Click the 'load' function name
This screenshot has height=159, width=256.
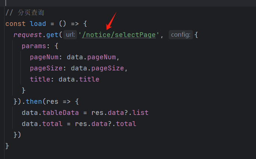38,24
